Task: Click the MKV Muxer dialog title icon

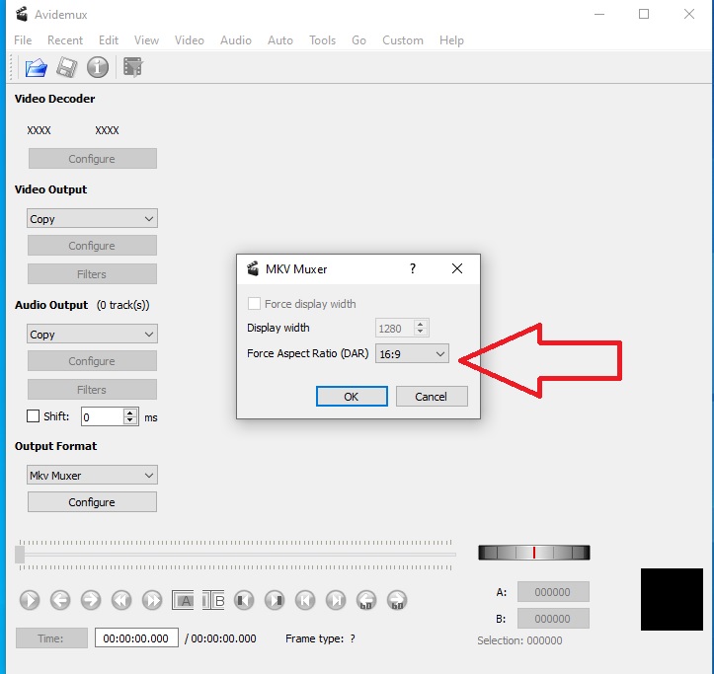Action: [253, 268]
